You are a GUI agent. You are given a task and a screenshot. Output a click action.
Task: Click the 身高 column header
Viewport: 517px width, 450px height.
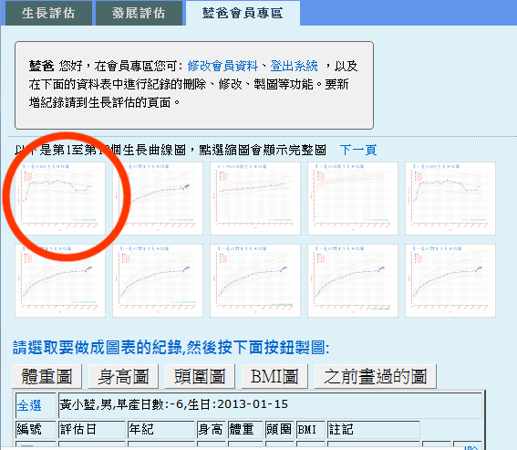point(211,429)
